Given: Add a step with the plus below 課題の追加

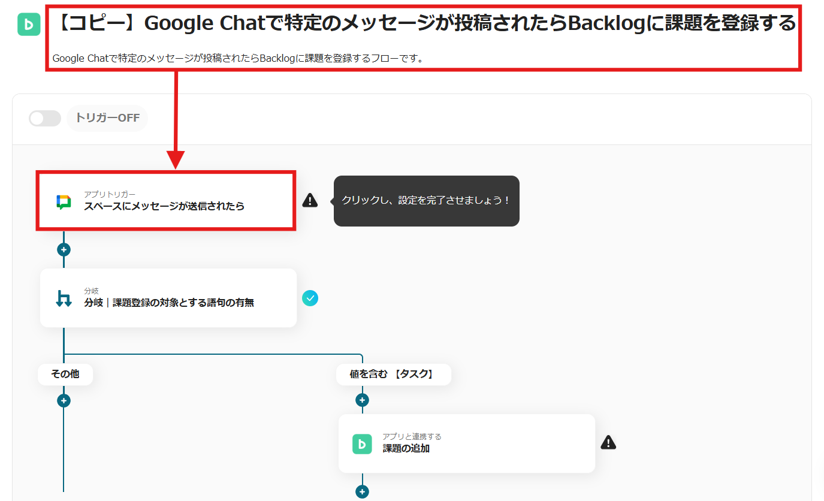Looking at the screenshot, I should tap(361, 492).
